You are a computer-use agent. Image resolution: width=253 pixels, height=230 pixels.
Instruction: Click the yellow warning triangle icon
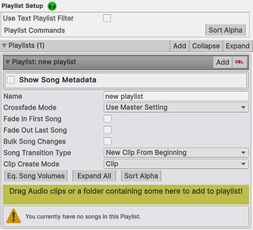(x=14, y=216)
